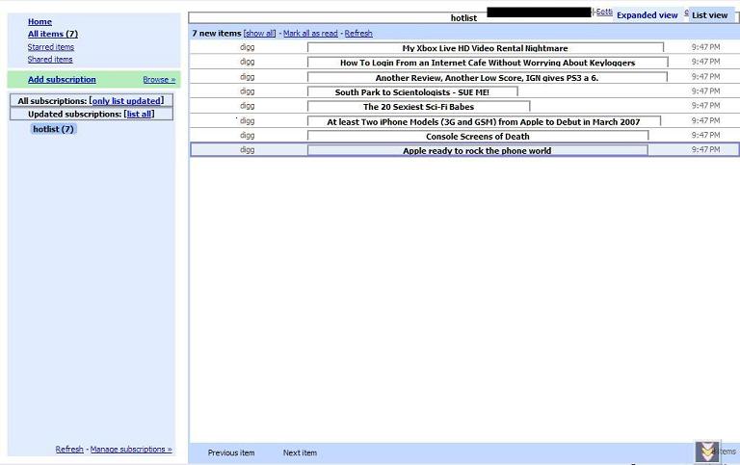The image size is (740, 465).
Task: Open South Park to Scientologists - SUE ME!
Action: 412,92
